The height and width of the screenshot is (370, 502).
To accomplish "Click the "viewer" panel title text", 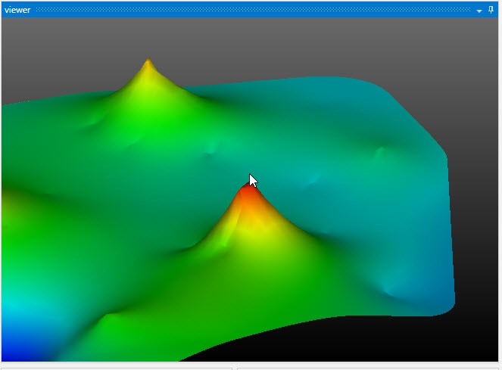I will [17, 10].
